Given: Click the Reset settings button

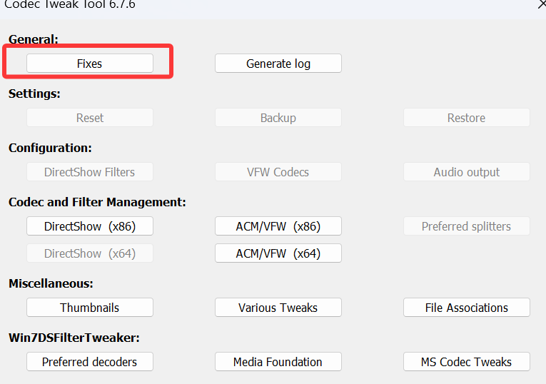Looking at the screenshot, I should click(90, 118).
